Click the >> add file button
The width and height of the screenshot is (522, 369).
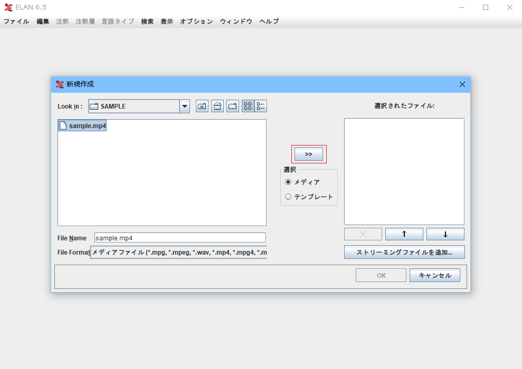pos(309,154)
